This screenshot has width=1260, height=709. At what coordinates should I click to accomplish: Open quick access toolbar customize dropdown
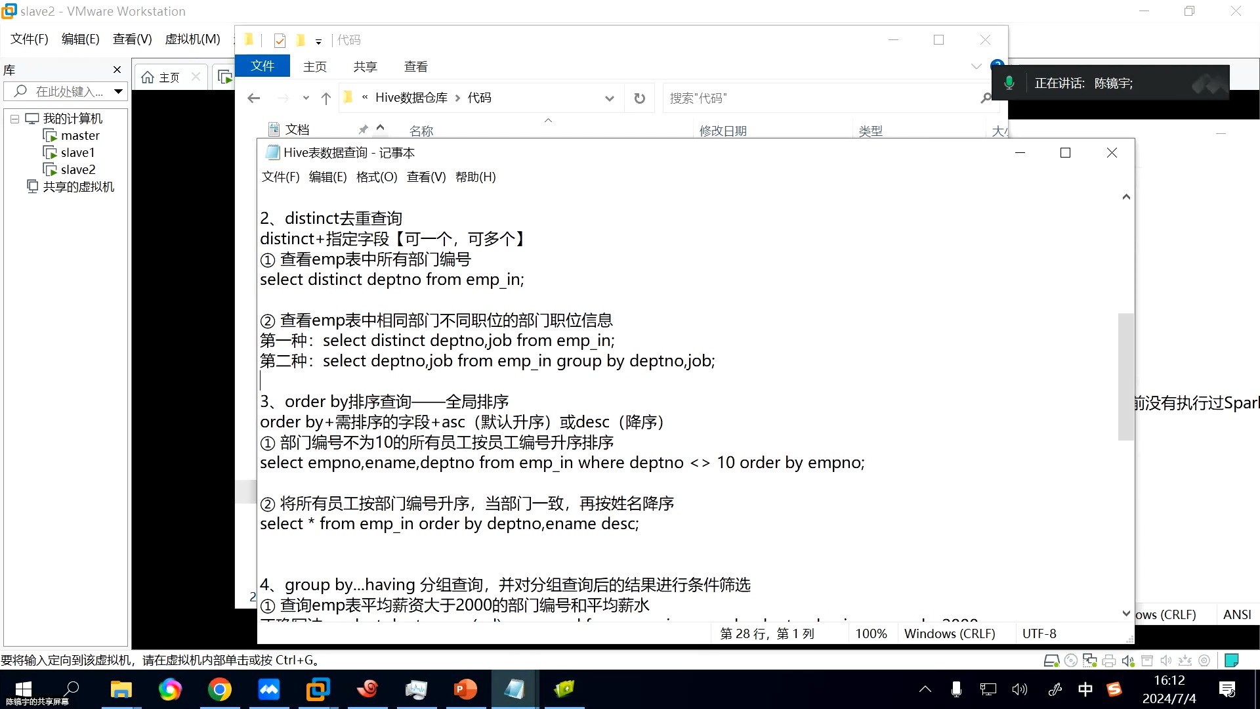pyautogui.click(x=319, y=41)
